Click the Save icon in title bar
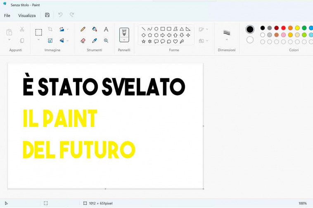 click(x=47, y=15)
